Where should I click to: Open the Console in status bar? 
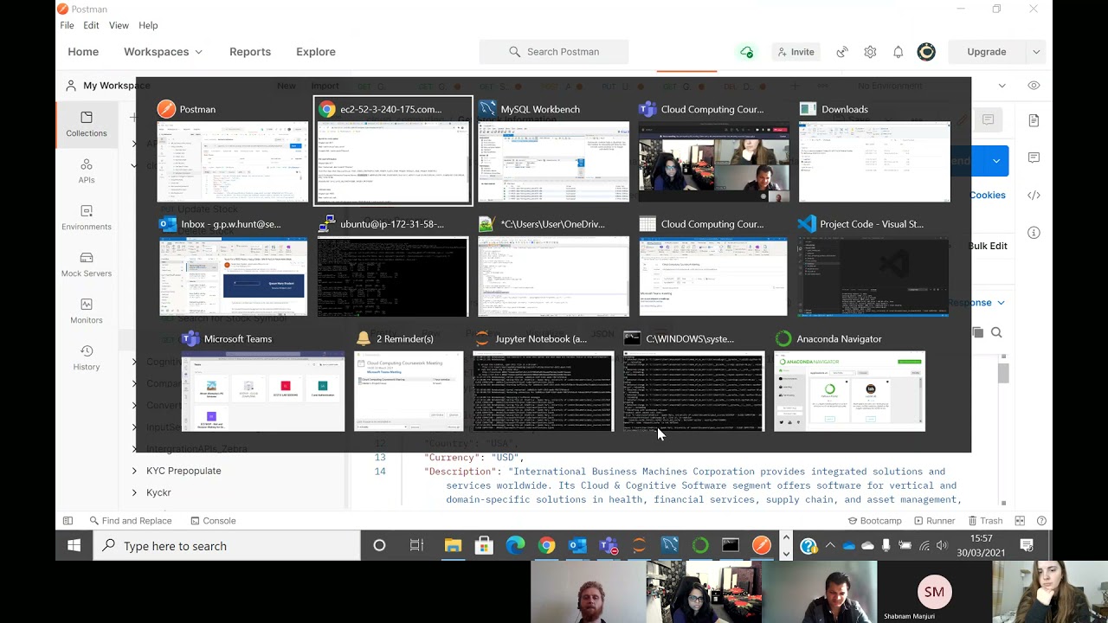(x=211, y=521)
